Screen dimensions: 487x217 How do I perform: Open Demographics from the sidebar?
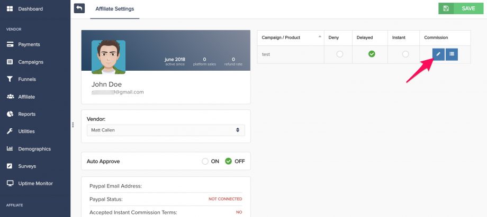click(34, 149)
